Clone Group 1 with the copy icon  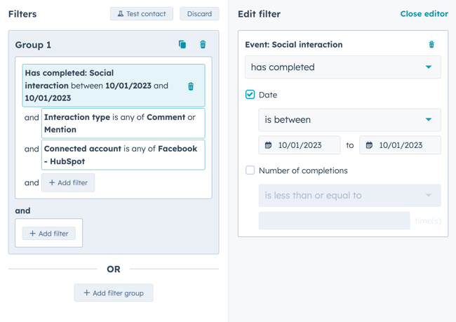pyautogui.click(x=182, y=44)
